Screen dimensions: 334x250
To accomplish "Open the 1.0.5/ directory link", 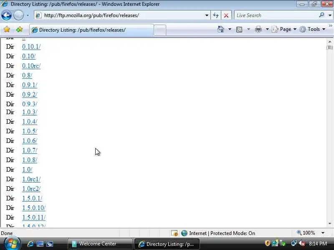I will click(x=30, y=131).
